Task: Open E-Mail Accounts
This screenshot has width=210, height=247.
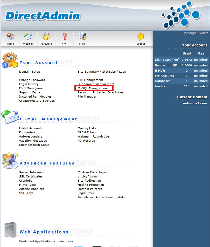Action: [31, 128]
